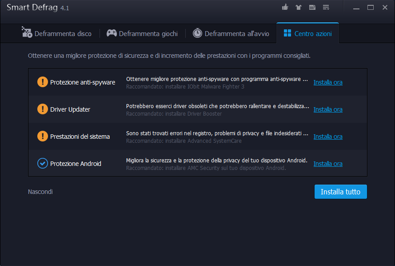
Task: Click Installa ora for Prestazioni del sistema
Action: [328, 137]
